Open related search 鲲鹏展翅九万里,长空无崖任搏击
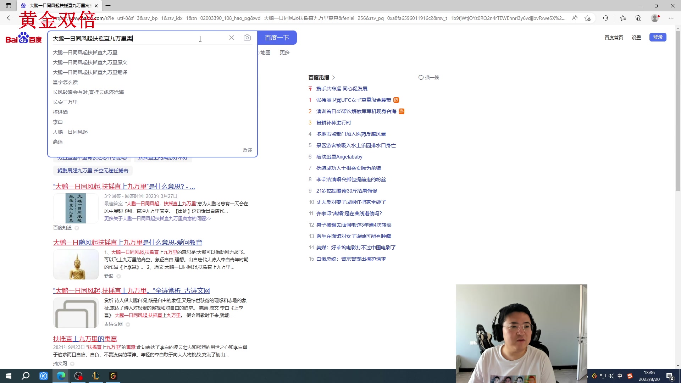 pyautogui.click(x=93, y=171)
